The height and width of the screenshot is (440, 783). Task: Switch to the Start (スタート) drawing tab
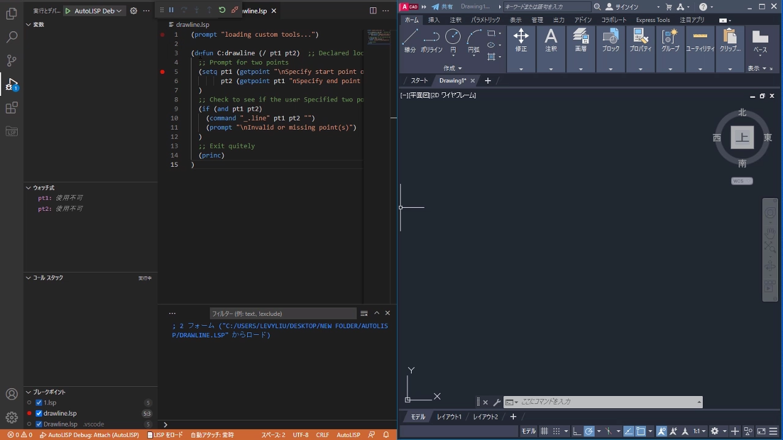[419, 81]
